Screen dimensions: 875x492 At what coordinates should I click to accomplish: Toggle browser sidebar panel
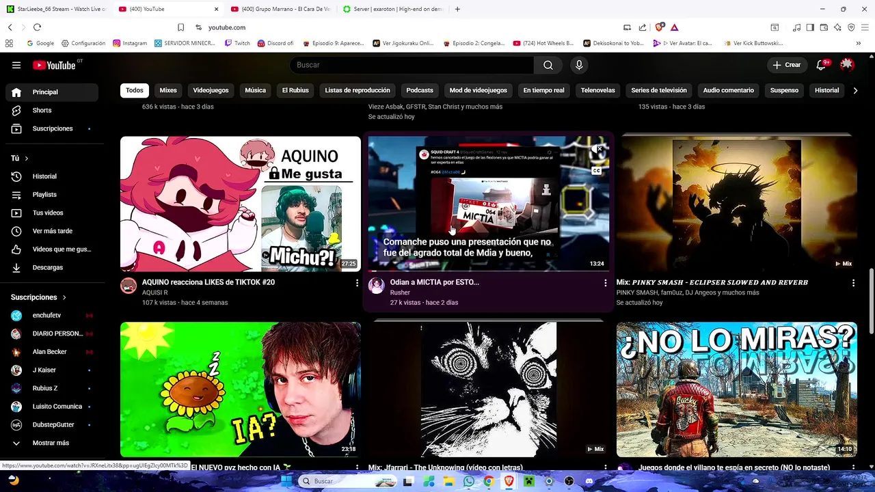point(810,27)
